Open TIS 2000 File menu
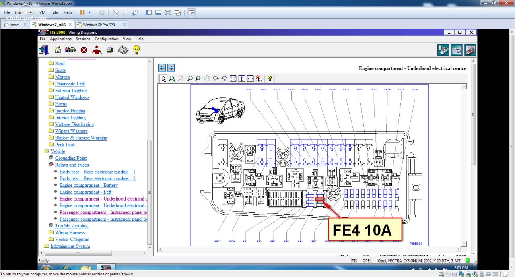Image resolution: width=515 pixels, height=277 pixels. click(x=43, y=39)
